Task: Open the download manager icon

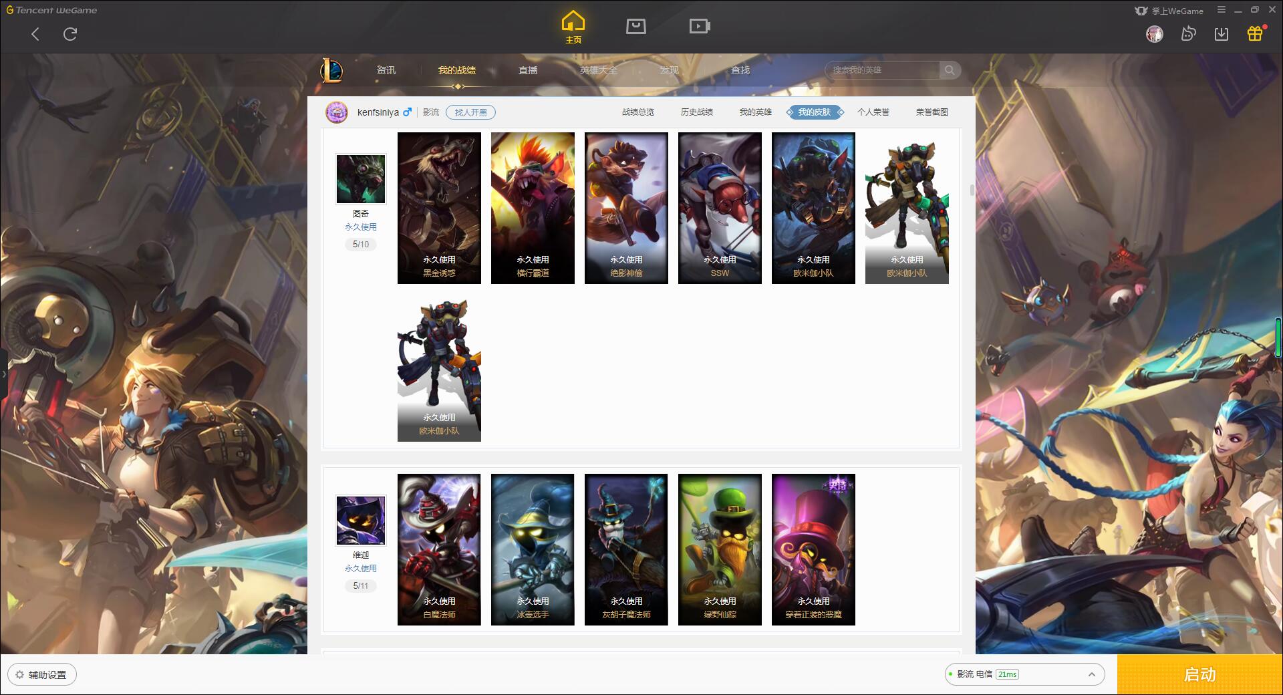Action: 1222,34
